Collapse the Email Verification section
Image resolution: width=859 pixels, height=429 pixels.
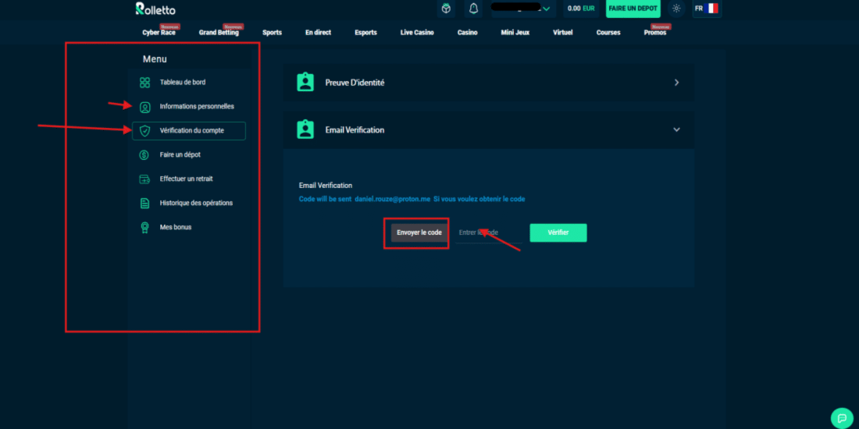coord(676,130)
